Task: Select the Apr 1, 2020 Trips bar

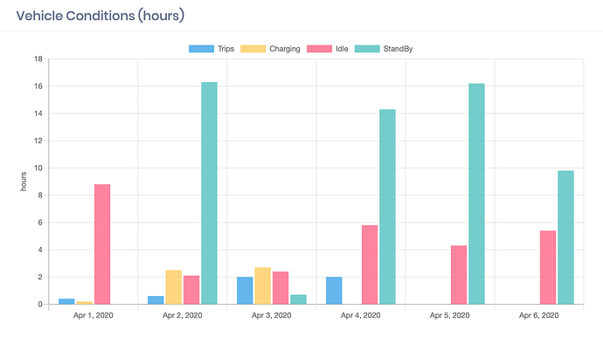Action: coord(66,302)
